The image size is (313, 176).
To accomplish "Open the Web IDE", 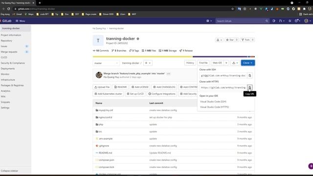I will 217,63.
